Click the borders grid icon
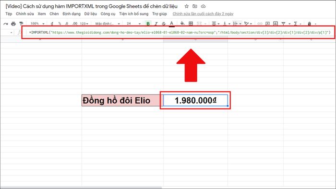Viewport: 336px width, 189px height. tap(191, 24)
